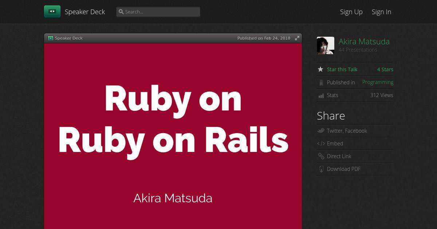The width and height of the screenshot is (437, 229).
Task: Click the Twitter bird share icon
Action: tap(321, 130)
